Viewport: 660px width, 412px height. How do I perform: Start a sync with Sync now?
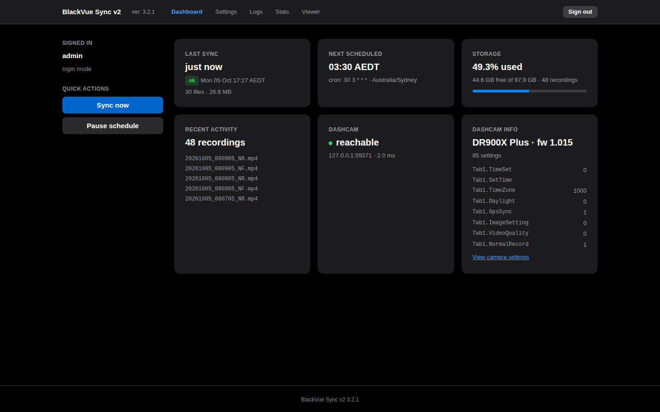point(113,105)
